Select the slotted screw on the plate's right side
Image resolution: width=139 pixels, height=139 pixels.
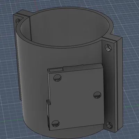97,95
